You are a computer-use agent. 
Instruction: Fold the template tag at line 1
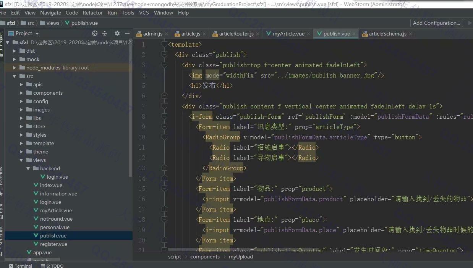(x=164, y=45)
